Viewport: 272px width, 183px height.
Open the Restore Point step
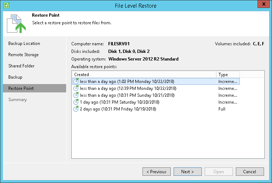tap(34, 88)
